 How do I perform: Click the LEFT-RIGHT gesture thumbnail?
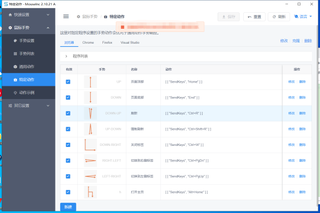pyautogui.click(x=91, y=176)
